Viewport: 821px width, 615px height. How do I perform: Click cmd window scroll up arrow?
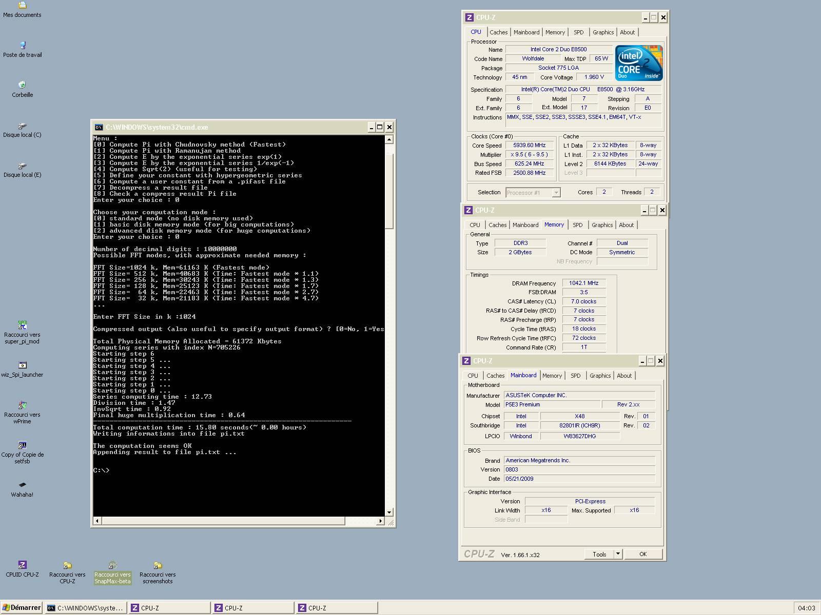click(389, 139)
